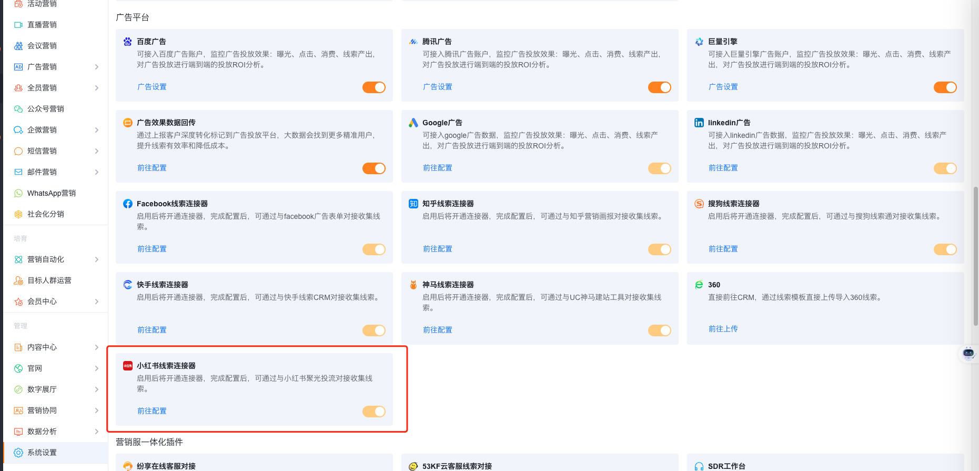
Task: Enable the 小红书线索连接器 switch
Action: click(x=374, y=412)
